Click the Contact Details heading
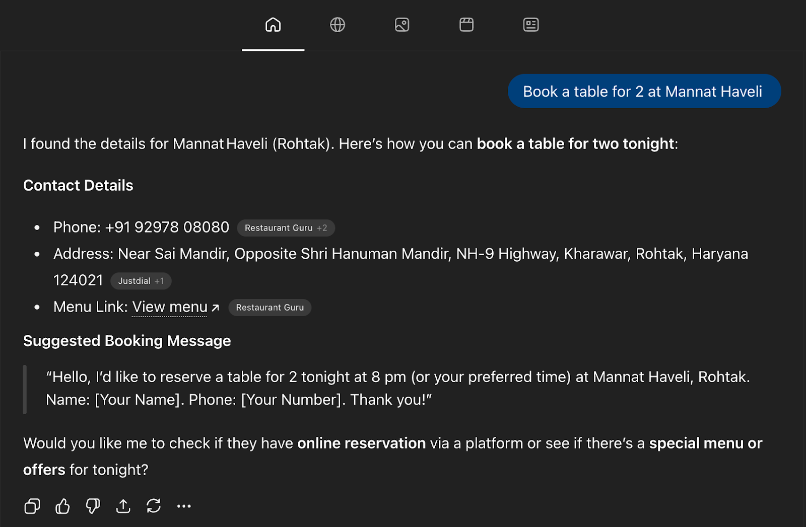Screen dimensions: 806x527 78,185
